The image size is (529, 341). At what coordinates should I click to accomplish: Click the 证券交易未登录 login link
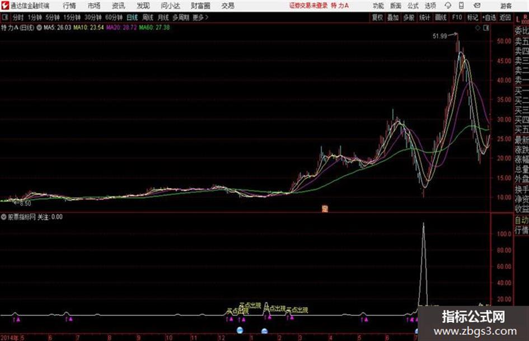point(308,6)
